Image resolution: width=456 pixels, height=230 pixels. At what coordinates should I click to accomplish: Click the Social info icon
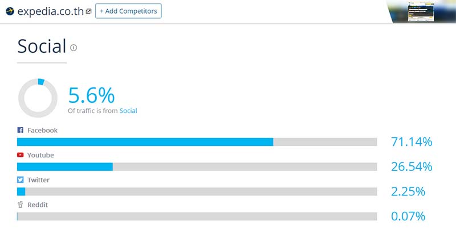click(x=74, y=48)
